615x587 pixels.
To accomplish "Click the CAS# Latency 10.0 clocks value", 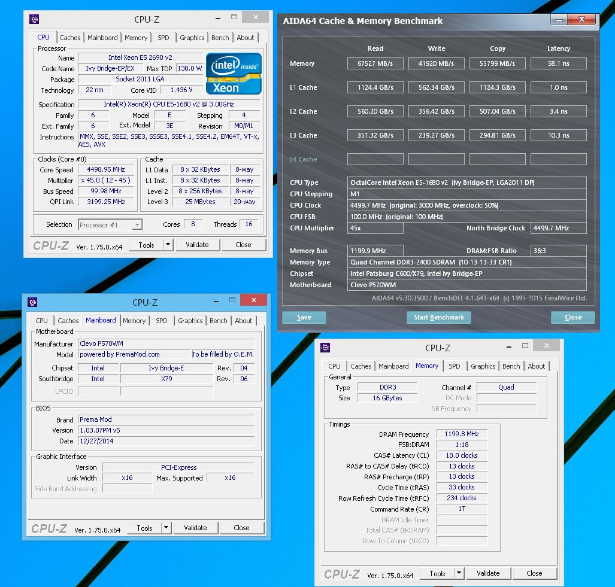I will [462, 456].
